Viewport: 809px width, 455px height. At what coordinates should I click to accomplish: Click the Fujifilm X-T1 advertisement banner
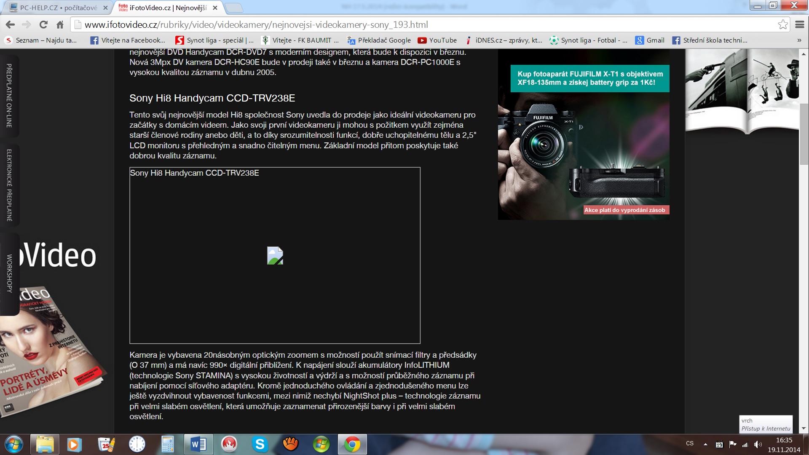pos(583,142)
